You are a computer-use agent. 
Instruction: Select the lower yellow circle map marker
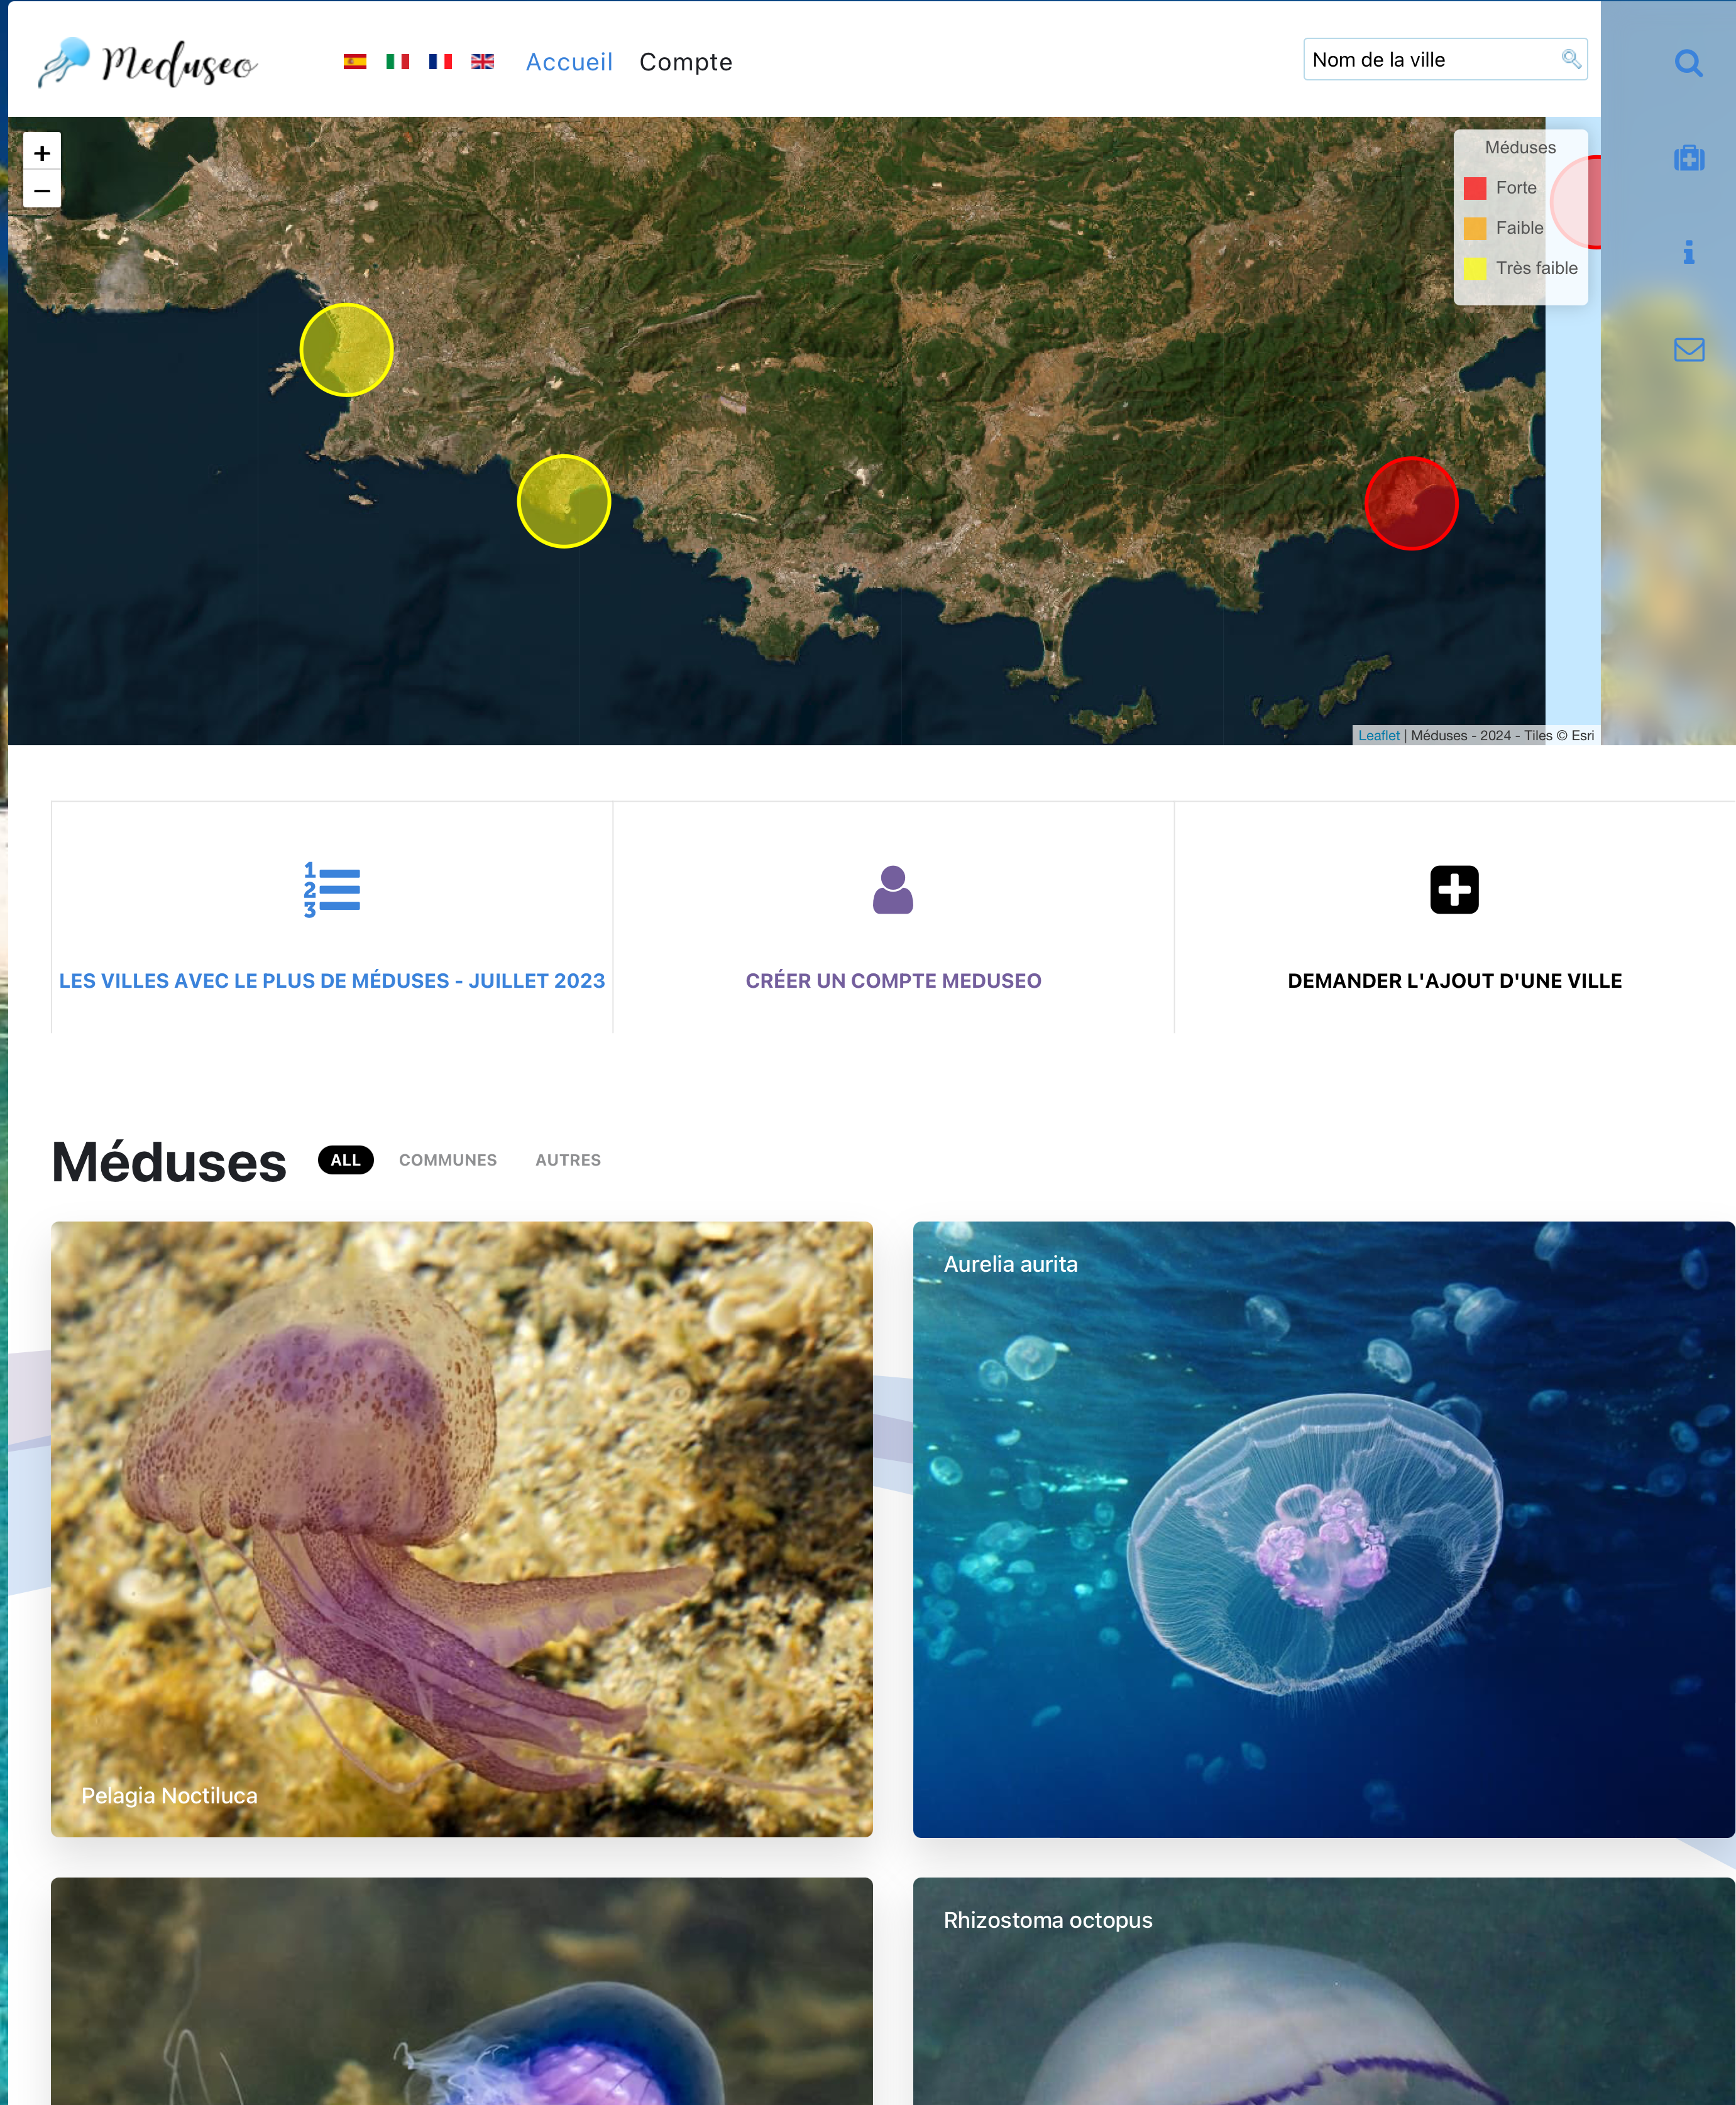point(564,502)
